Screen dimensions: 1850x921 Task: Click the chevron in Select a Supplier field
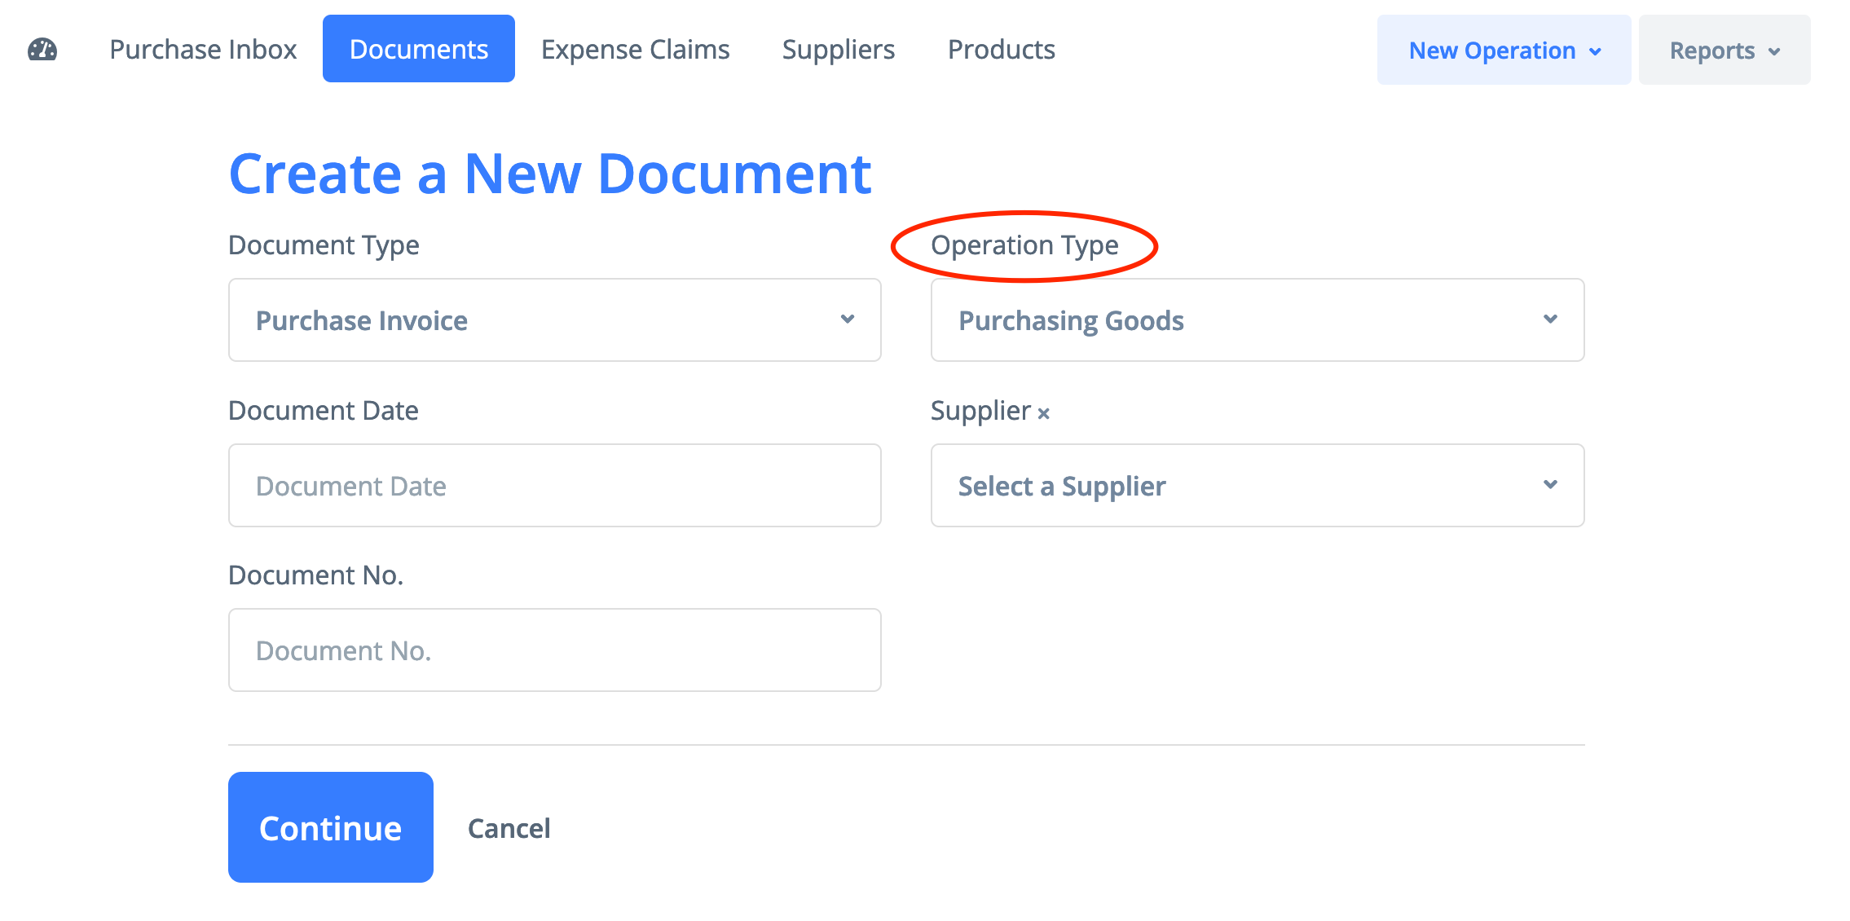[1550, 485]
